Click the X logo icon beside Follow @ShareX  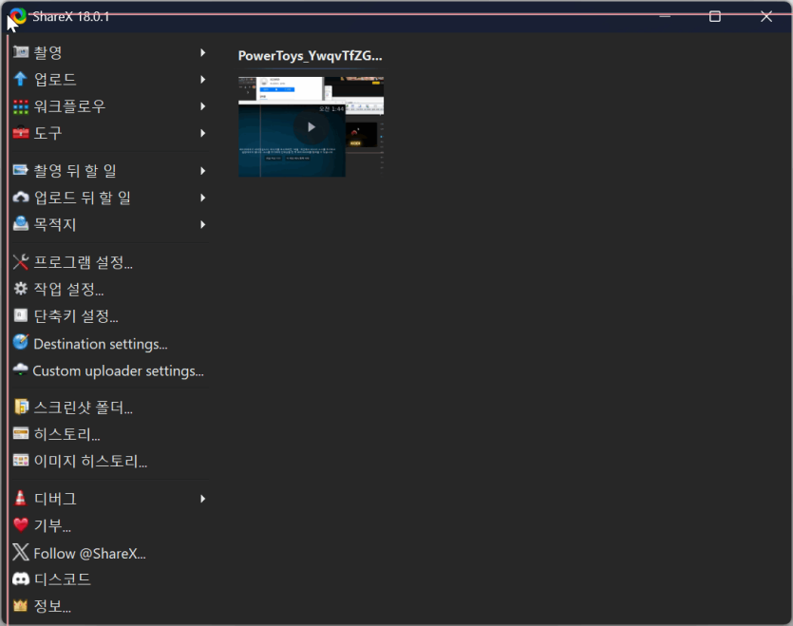[x=21, y=552]
